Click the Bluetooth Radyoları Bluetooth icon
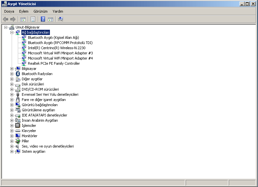The image size is (258, 187). pos(18,74)
